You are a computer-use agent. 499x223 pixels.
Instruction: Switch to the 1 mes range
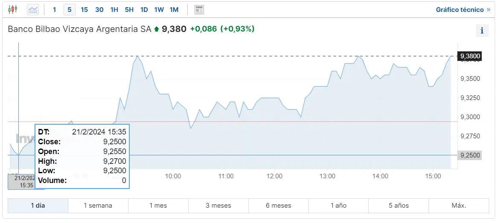(158, 206)
